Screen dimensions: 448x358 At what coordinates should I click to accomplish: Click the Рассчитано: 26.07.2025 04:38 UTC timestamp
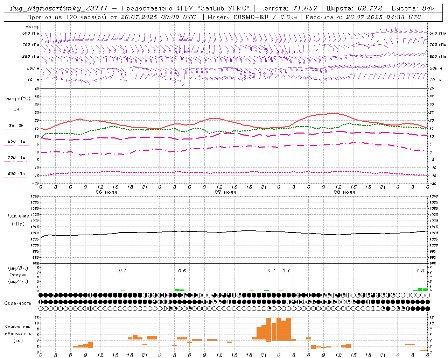(x=363, y=17)
